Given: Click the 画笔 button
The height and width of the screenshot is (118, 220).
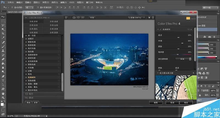Looking at the screenshot, I should [156, 103].
